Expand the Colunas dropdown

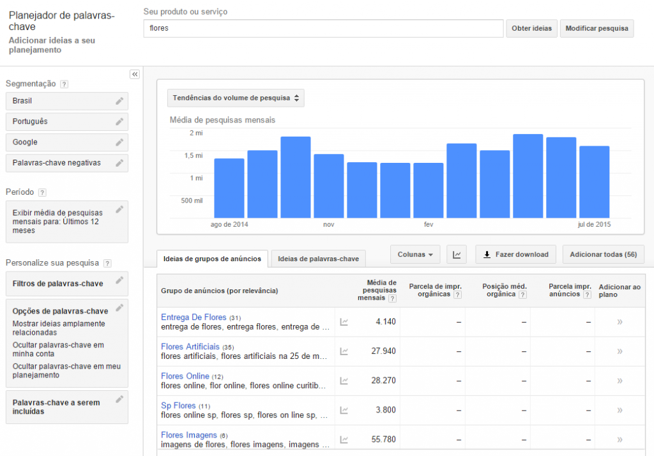point(415,254)
